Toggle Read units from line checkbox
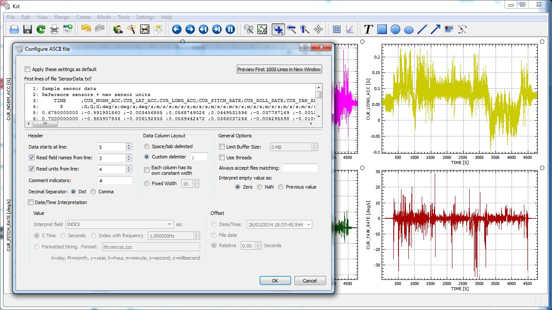552x310 pixels. [x=31, y=169]
